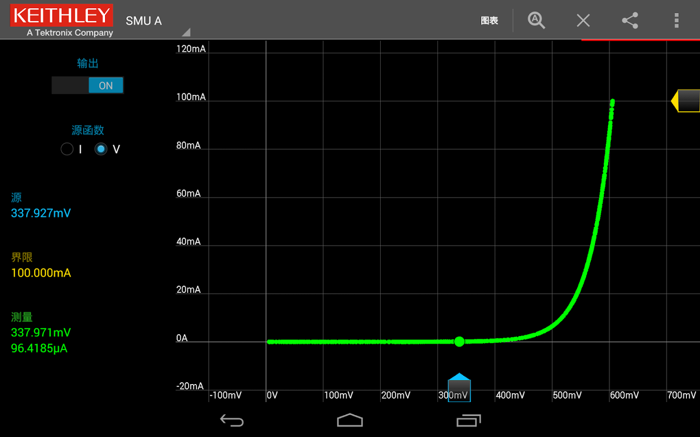Tap the 120mA y-axis label
This screenshot has height=437, width=700.
pos(191,49)
